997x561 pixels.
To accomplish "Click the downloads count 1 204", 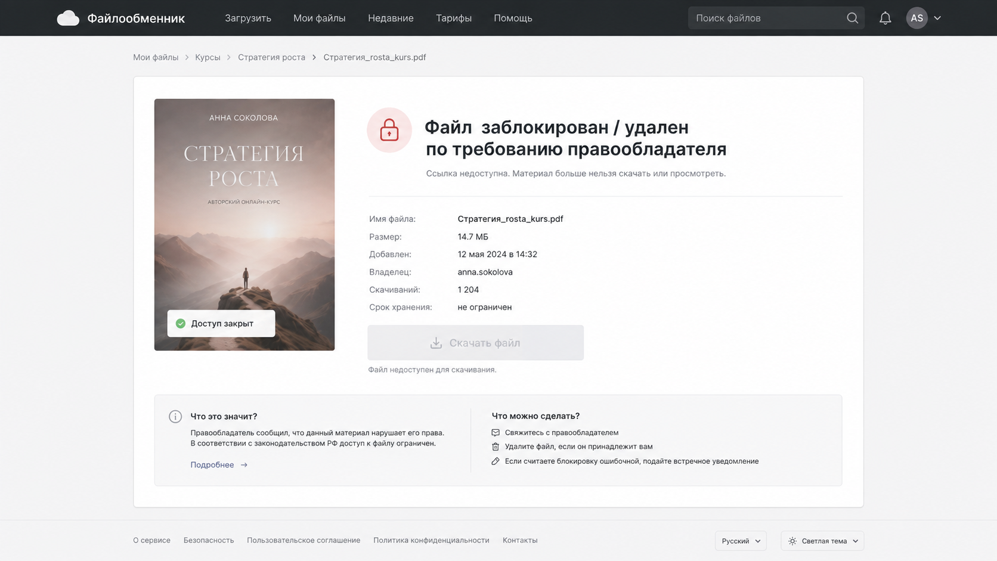I will point(468,290).
